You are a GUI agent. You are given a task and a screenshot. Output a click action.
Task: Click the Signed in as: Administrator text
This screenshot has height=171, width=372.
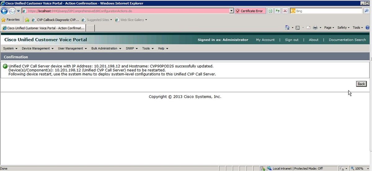coord(223,40)
